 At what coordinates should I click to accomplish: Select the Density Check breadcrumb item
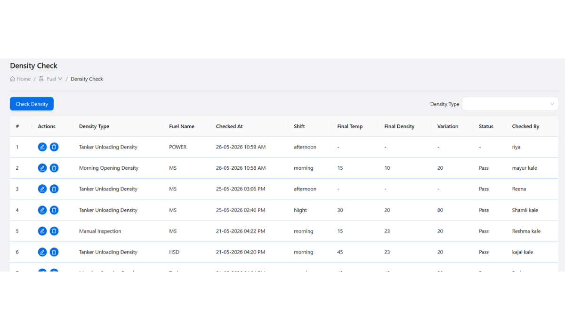point(87,79)
